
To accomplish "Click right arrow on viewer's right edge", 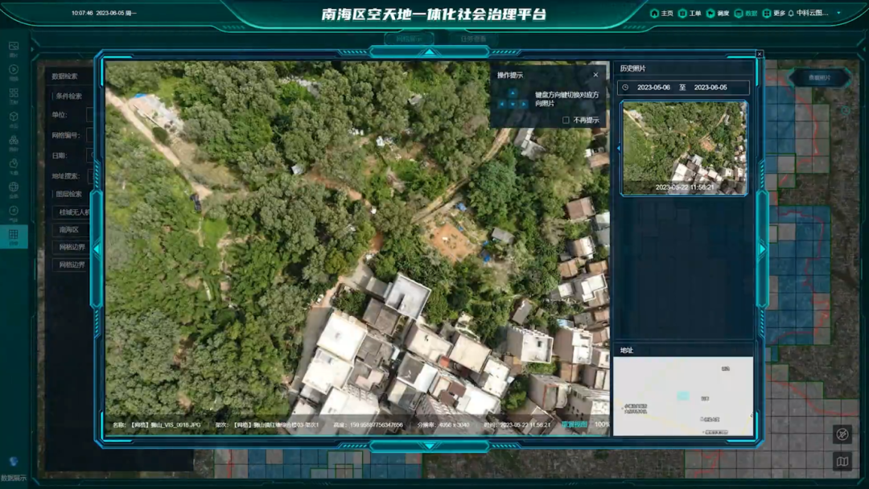I will coord(762,249).
